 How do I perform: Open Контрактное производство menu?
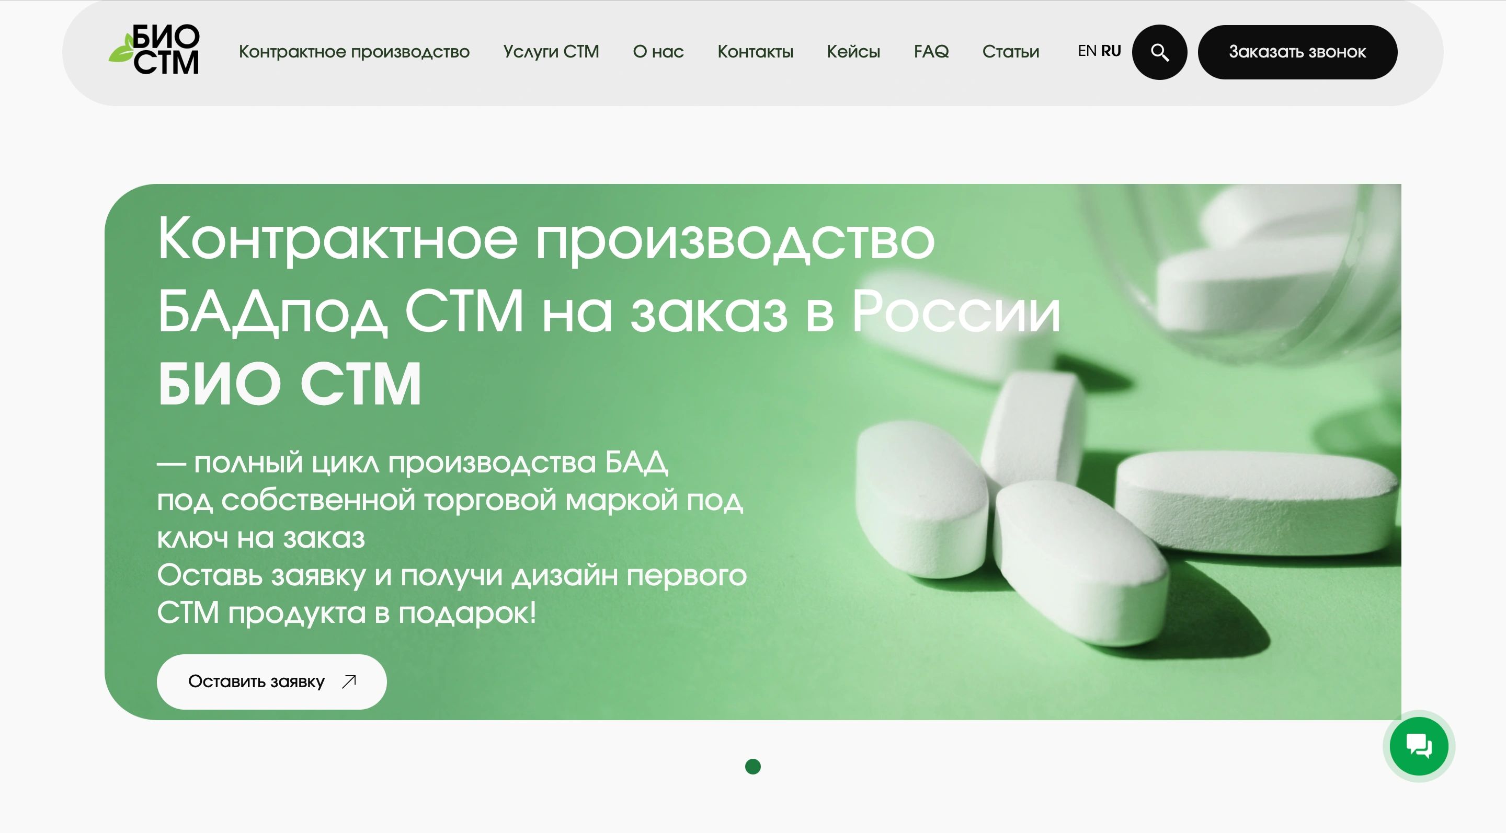[355, 52]
